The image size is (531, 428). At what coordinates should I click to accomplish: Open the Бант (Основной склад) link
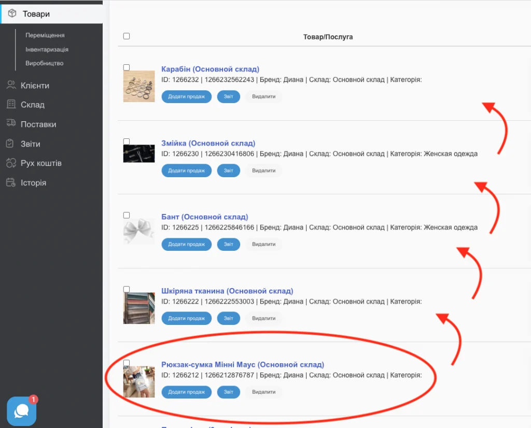point(205,217)
